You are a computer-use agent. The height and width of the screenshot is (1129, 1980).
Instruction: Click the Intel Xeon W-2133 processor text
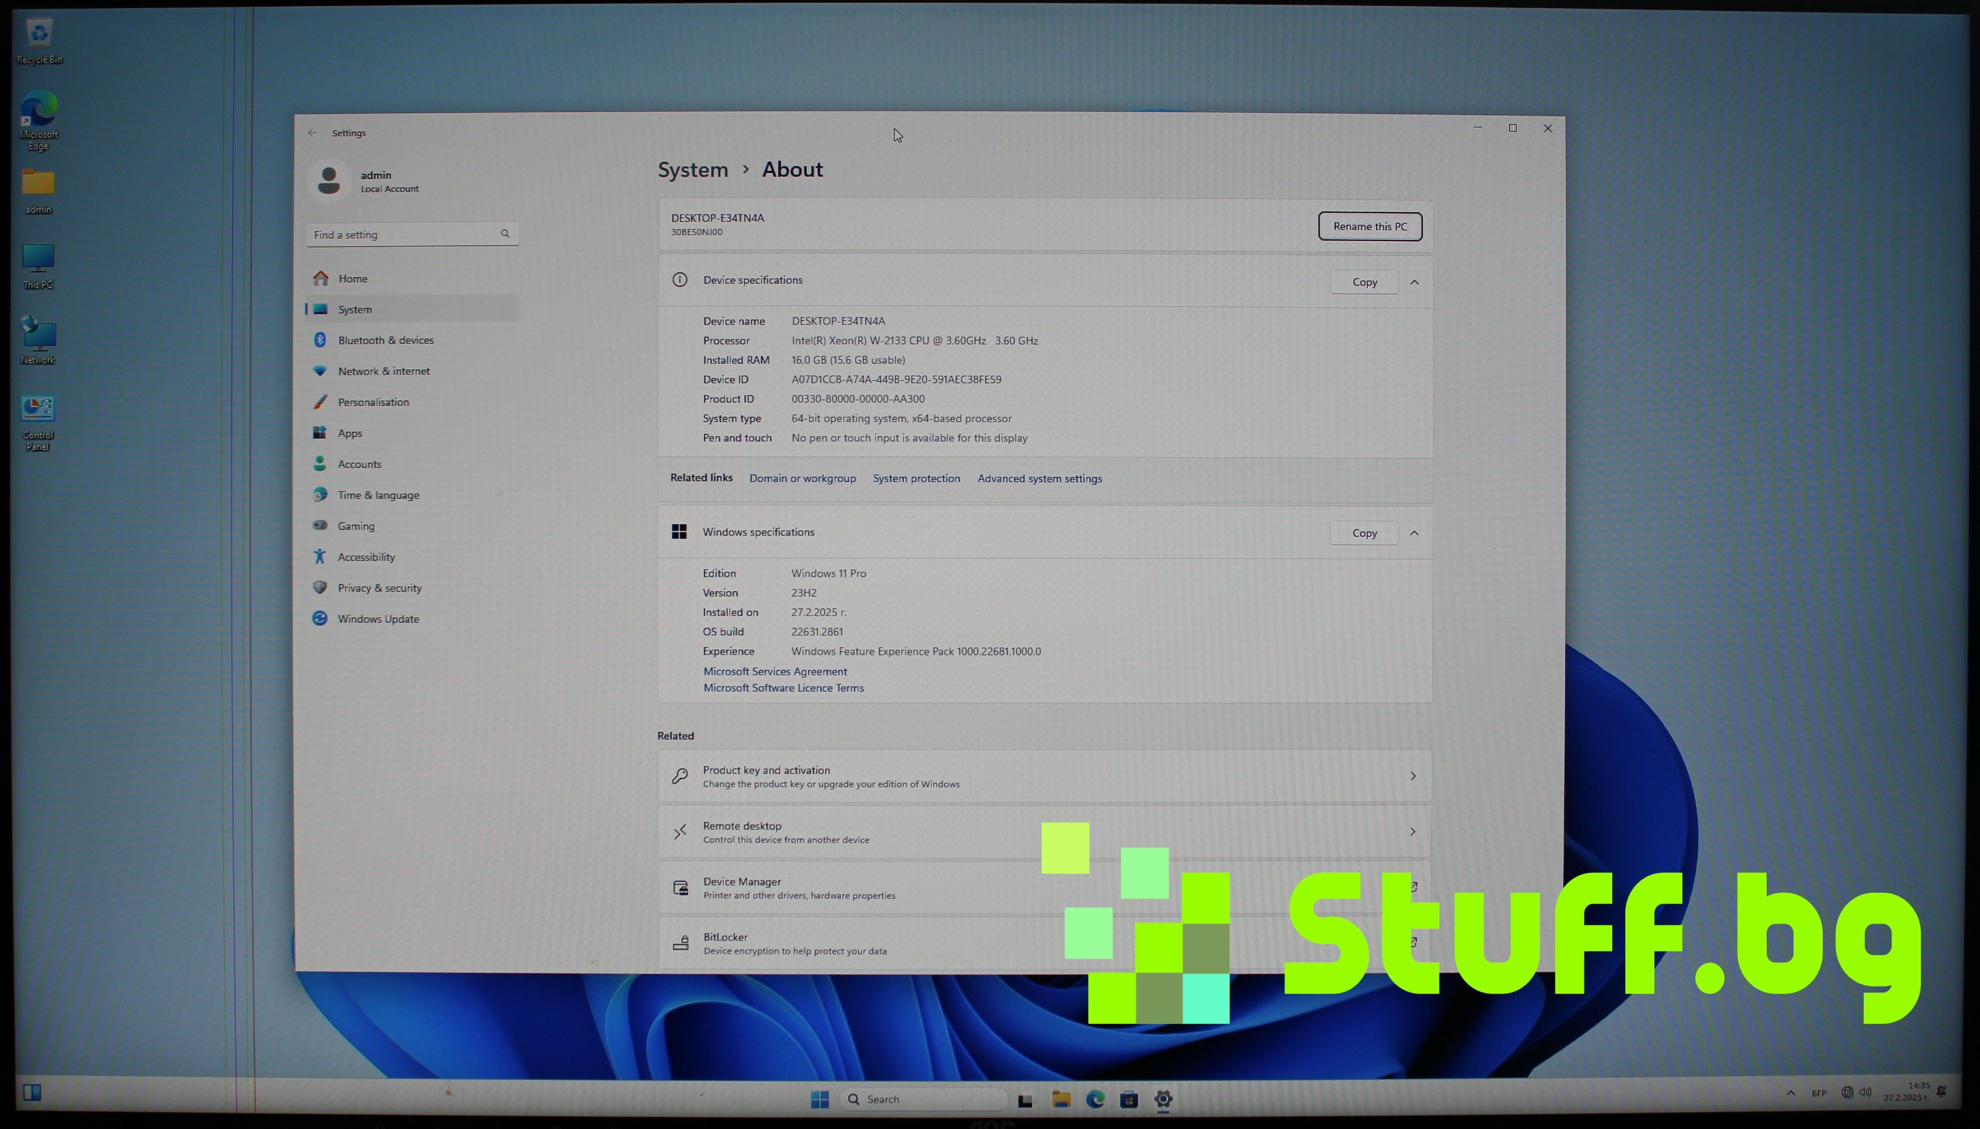point(914,340)
